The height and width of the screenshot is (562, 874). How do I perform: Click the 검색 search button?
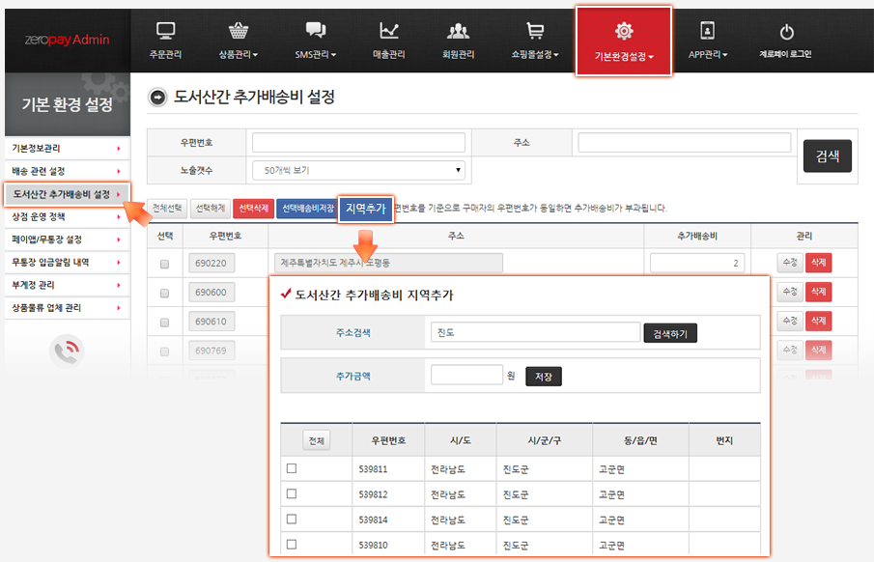point(828,156)
